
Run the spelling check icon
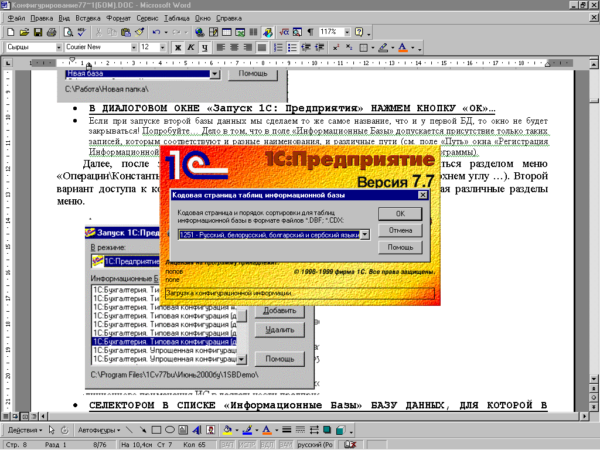click(x=81, y=32)
